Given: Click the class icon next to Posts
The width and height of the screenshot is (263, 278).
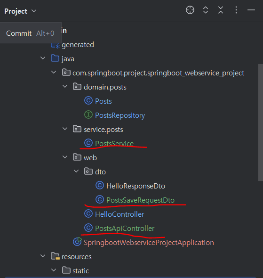Looking at the screenshot, I should click(88, 101).
